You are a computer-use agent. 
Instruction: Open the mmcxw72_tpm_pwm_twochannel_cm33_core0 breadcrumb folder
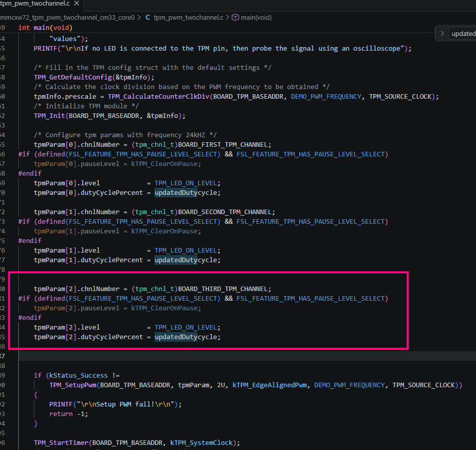tap(67, 18)
